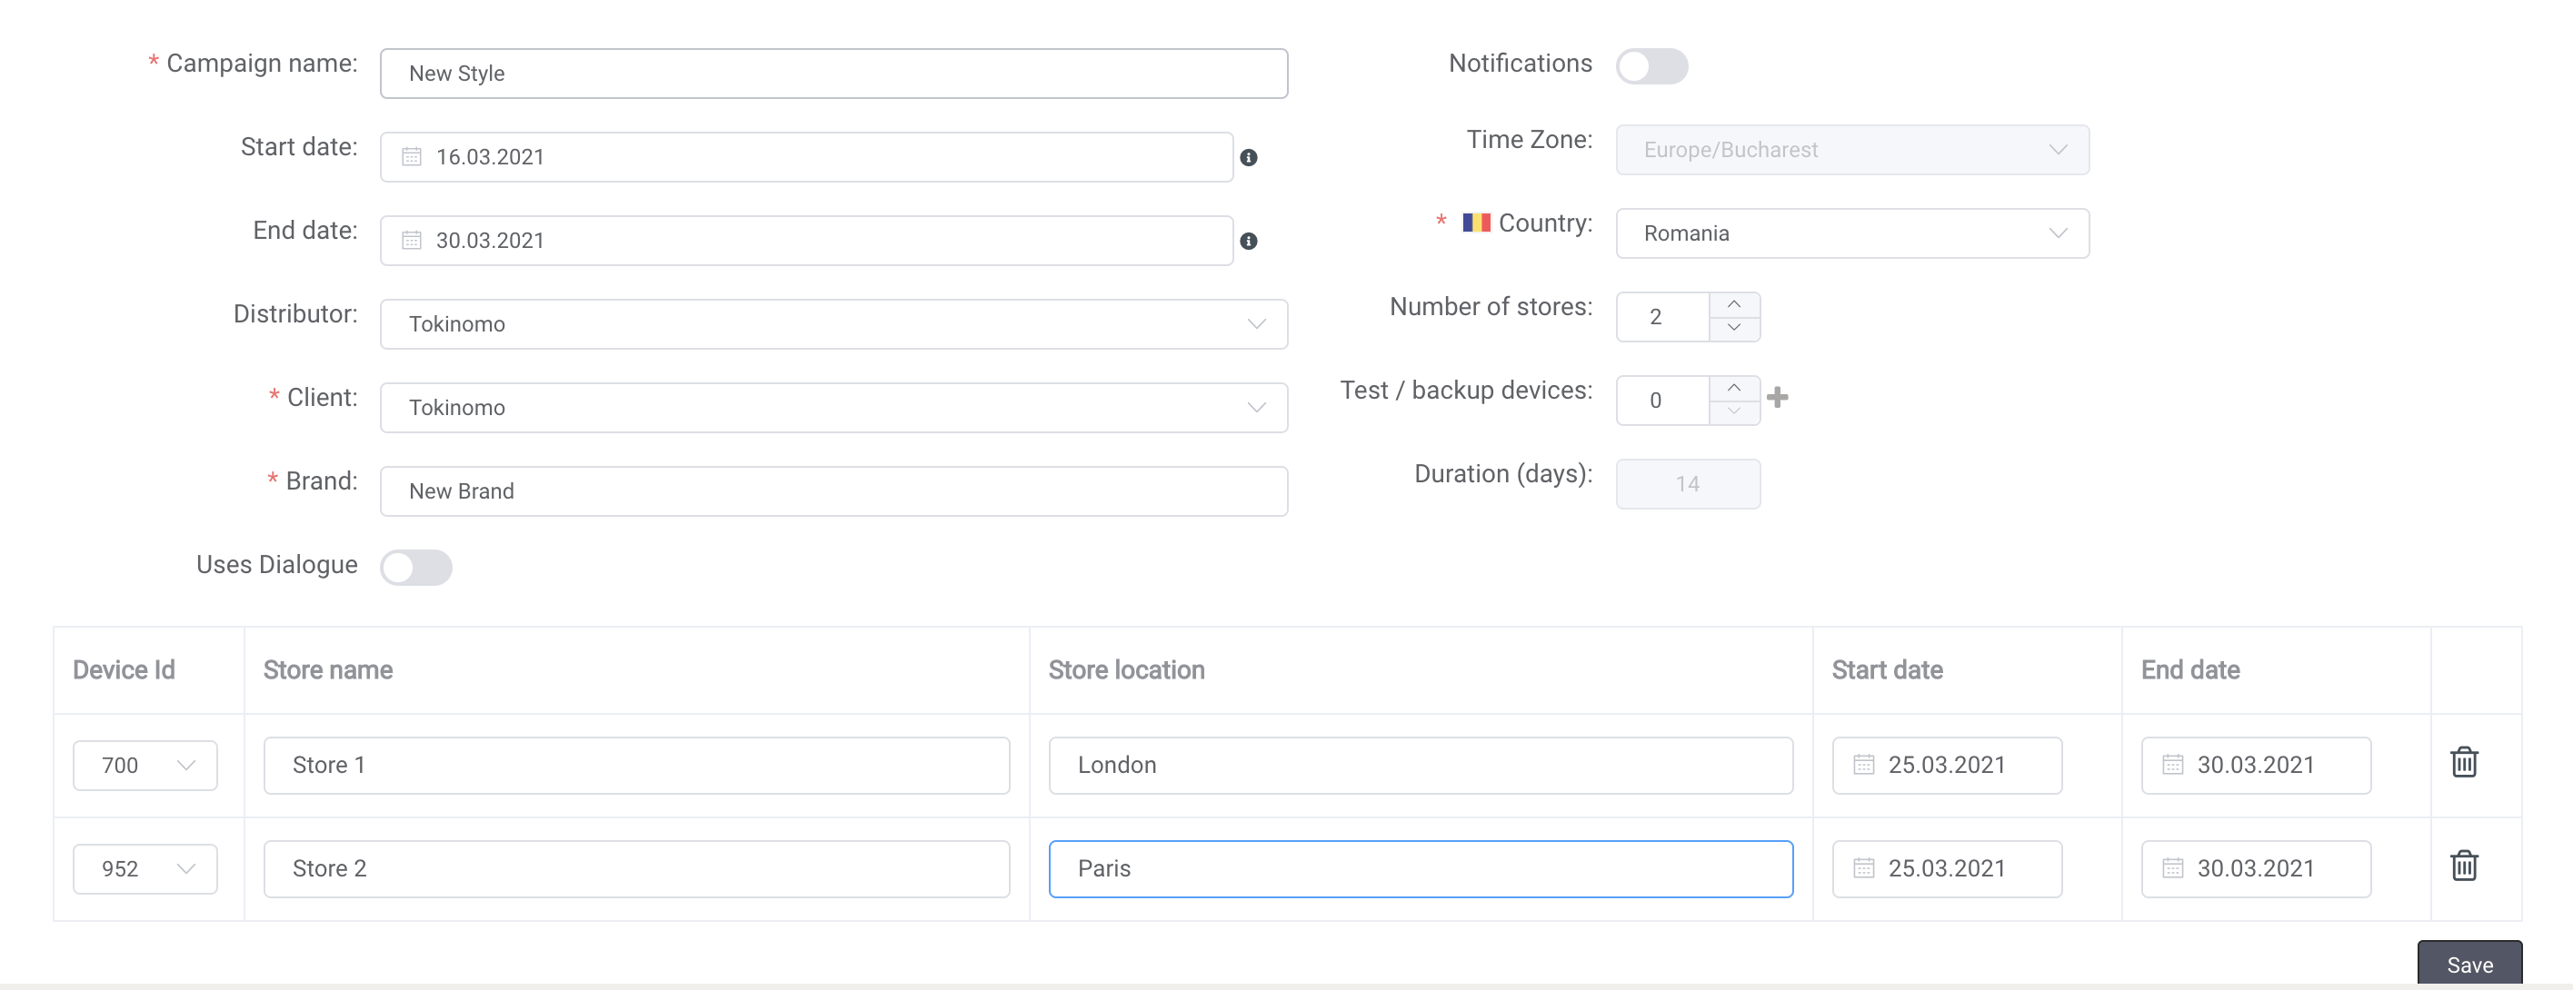This screenshot has height=990, width=2573.
Task: Click the Duration days field
Action: click(x=1685, y=482)
